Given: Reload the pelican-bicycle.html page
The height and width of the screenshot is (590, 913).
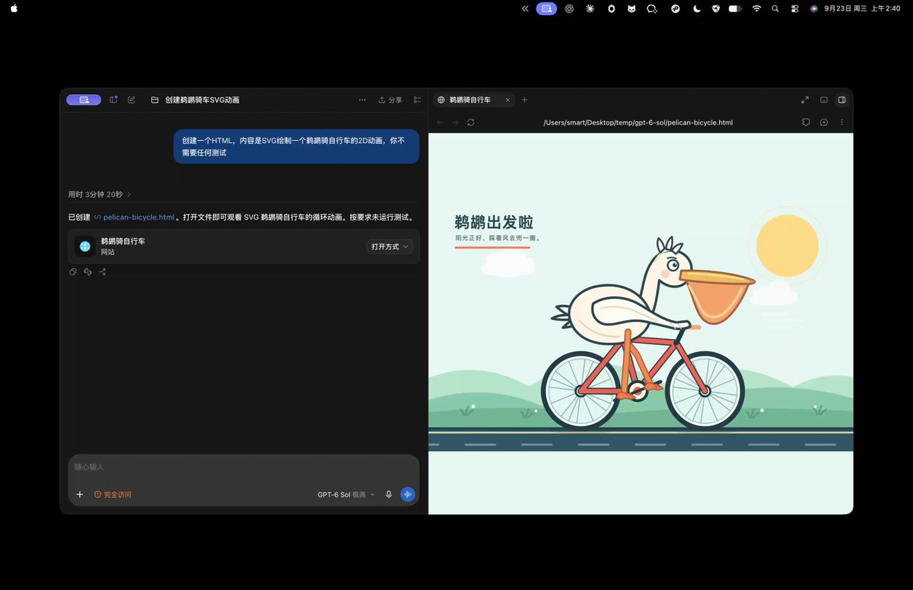Looking at the screenshot, I should tap(471, 122).
